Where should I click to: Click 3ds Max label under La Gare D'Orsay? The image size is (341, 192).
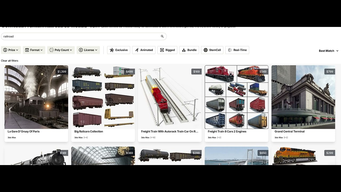(12, 138)
